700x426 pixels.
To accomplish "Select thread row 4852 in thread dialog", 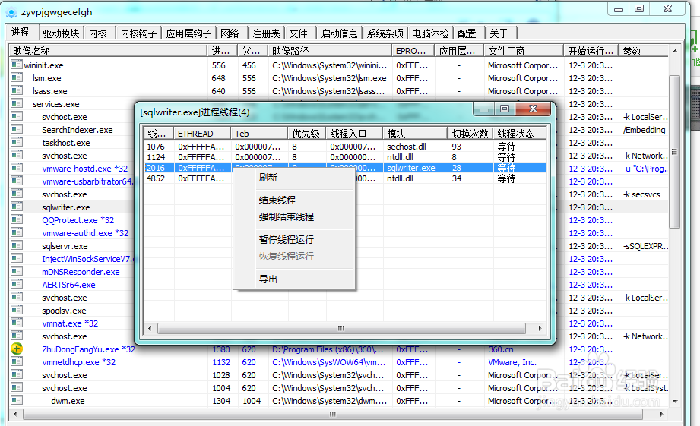I will pos(345,178).
